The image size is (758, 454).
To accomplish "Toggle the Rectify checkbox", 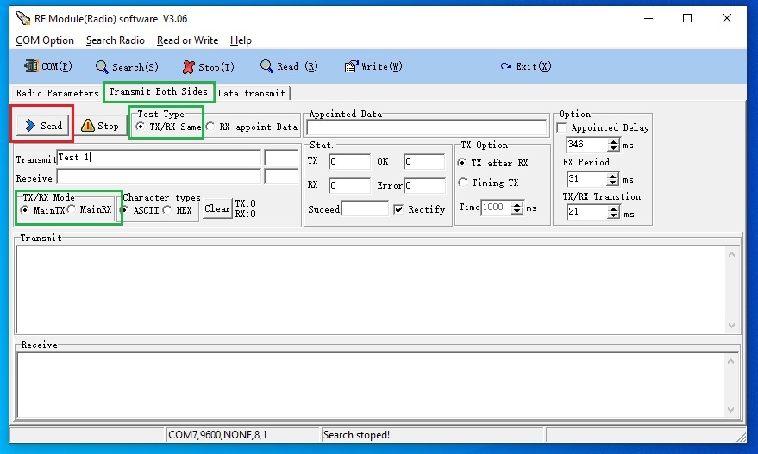I will pyautogui.click(x=419, y=209).
